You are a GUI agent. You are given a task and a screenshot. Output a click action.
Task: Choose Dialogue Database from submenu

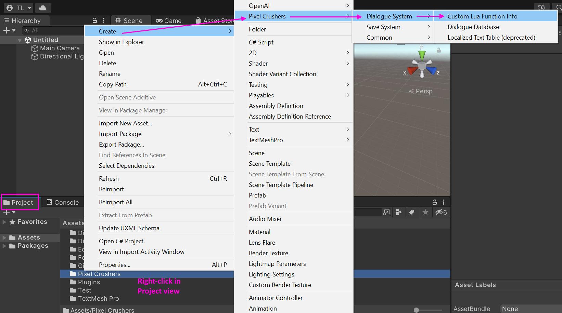[x=495, y=27]
